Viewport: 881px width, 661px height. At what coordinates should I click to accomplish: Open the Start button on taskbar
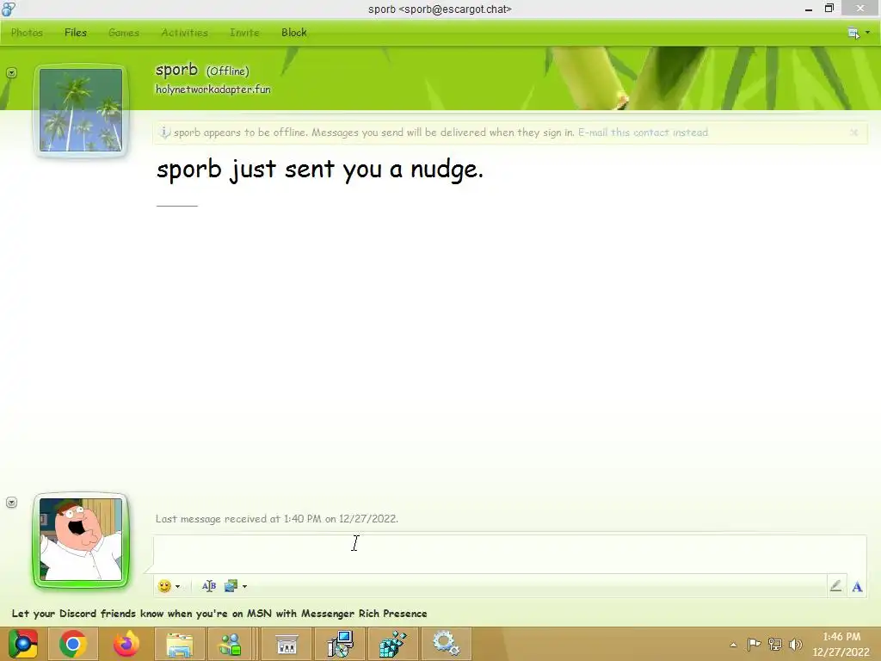23,644
